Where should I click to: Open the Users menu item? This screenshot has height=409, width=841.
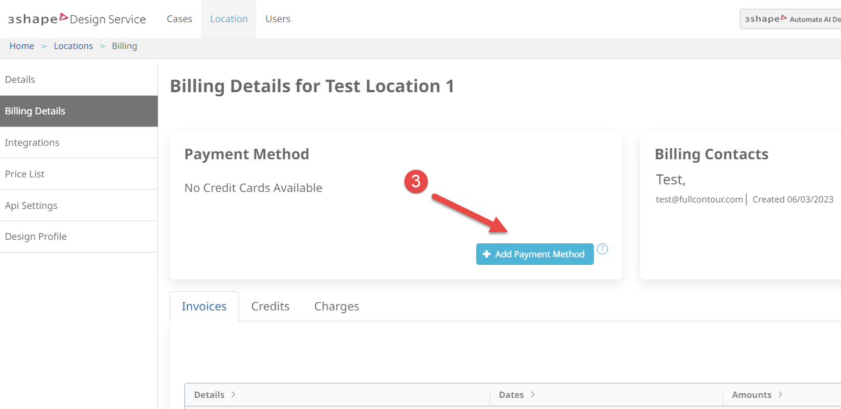pyautogui.click(x=278, y=19)
